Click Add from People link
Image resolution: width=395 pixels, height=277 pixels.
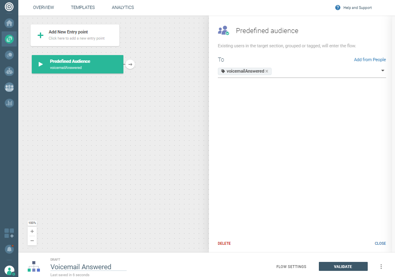pos(369,60)
